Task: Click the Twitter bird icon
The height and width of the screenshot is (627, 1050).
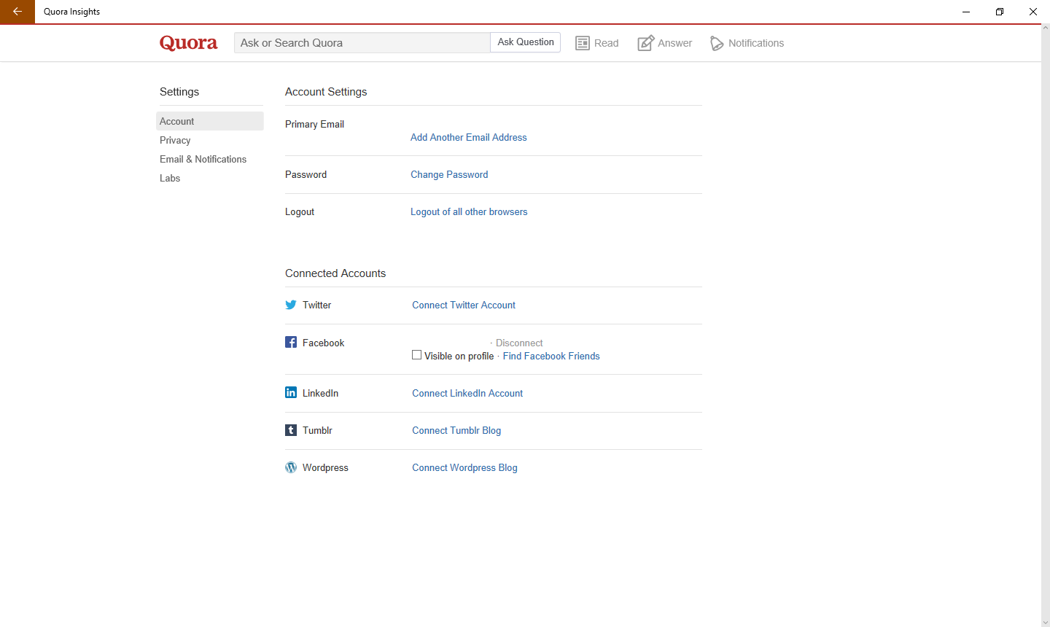Action: tap(291, 305)
